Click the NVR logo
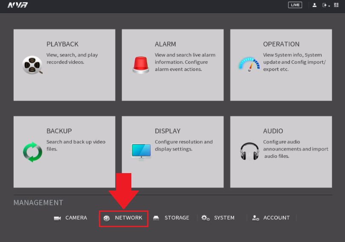 pos(17,5)
